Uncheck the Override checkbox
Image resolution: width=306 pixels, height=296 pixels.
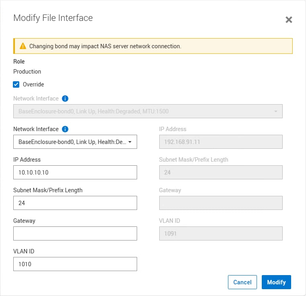(16, 84)
